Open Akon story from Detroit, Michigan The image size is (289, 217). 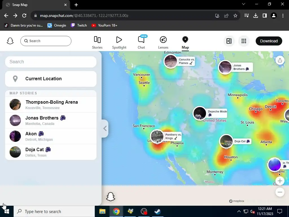(x=51, y=136)
